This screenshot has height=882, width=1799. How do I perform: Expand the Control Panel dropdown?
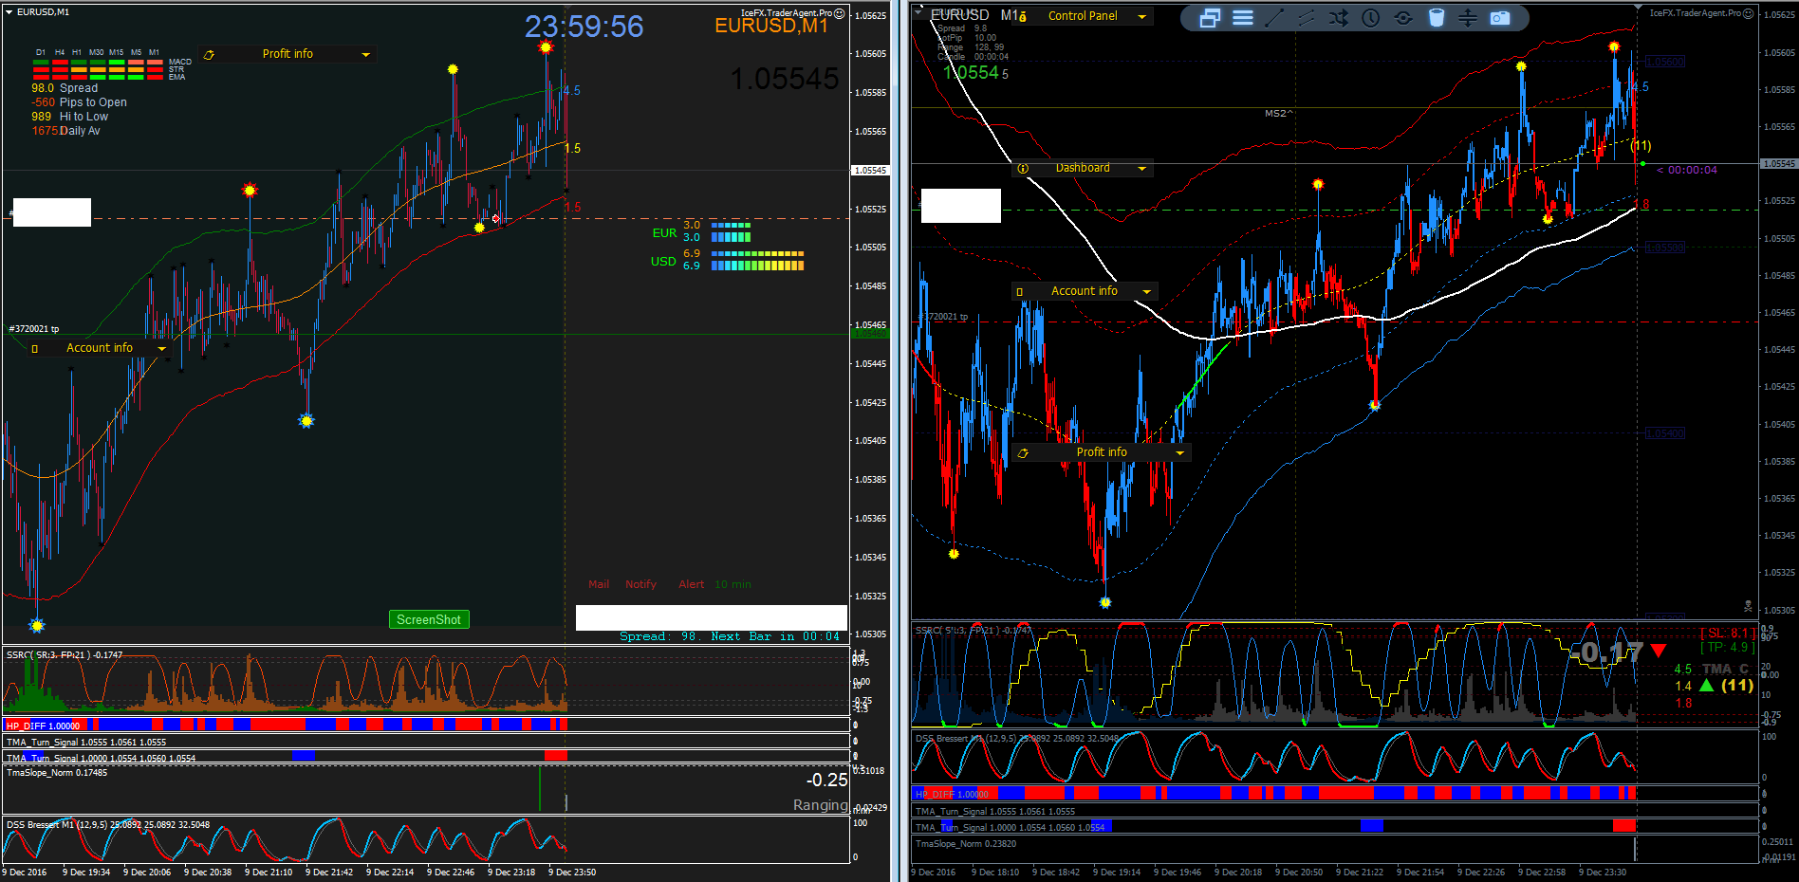[x=1141, y=16]
